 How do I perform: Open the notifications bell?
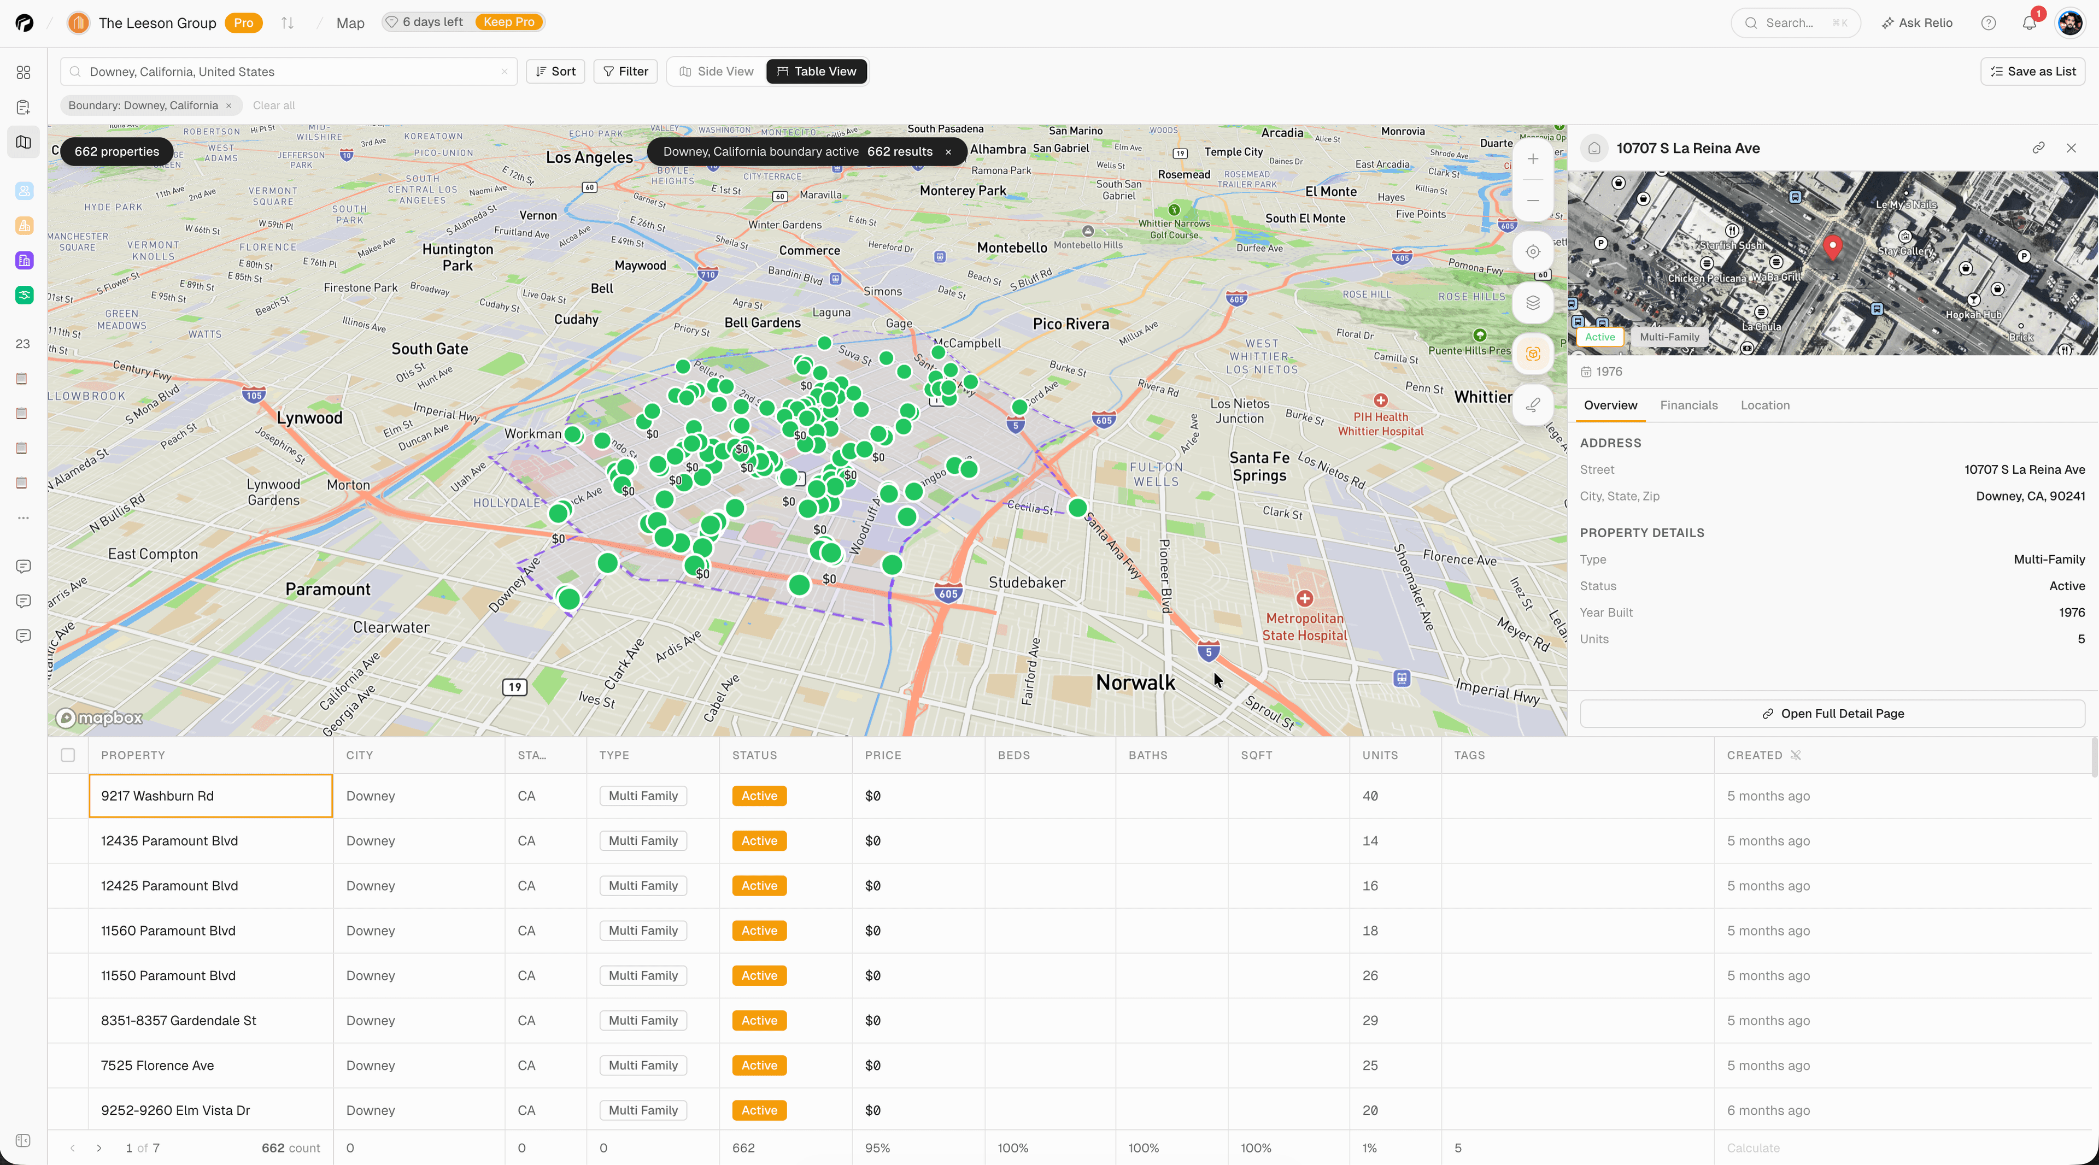tap(2029, 23)
